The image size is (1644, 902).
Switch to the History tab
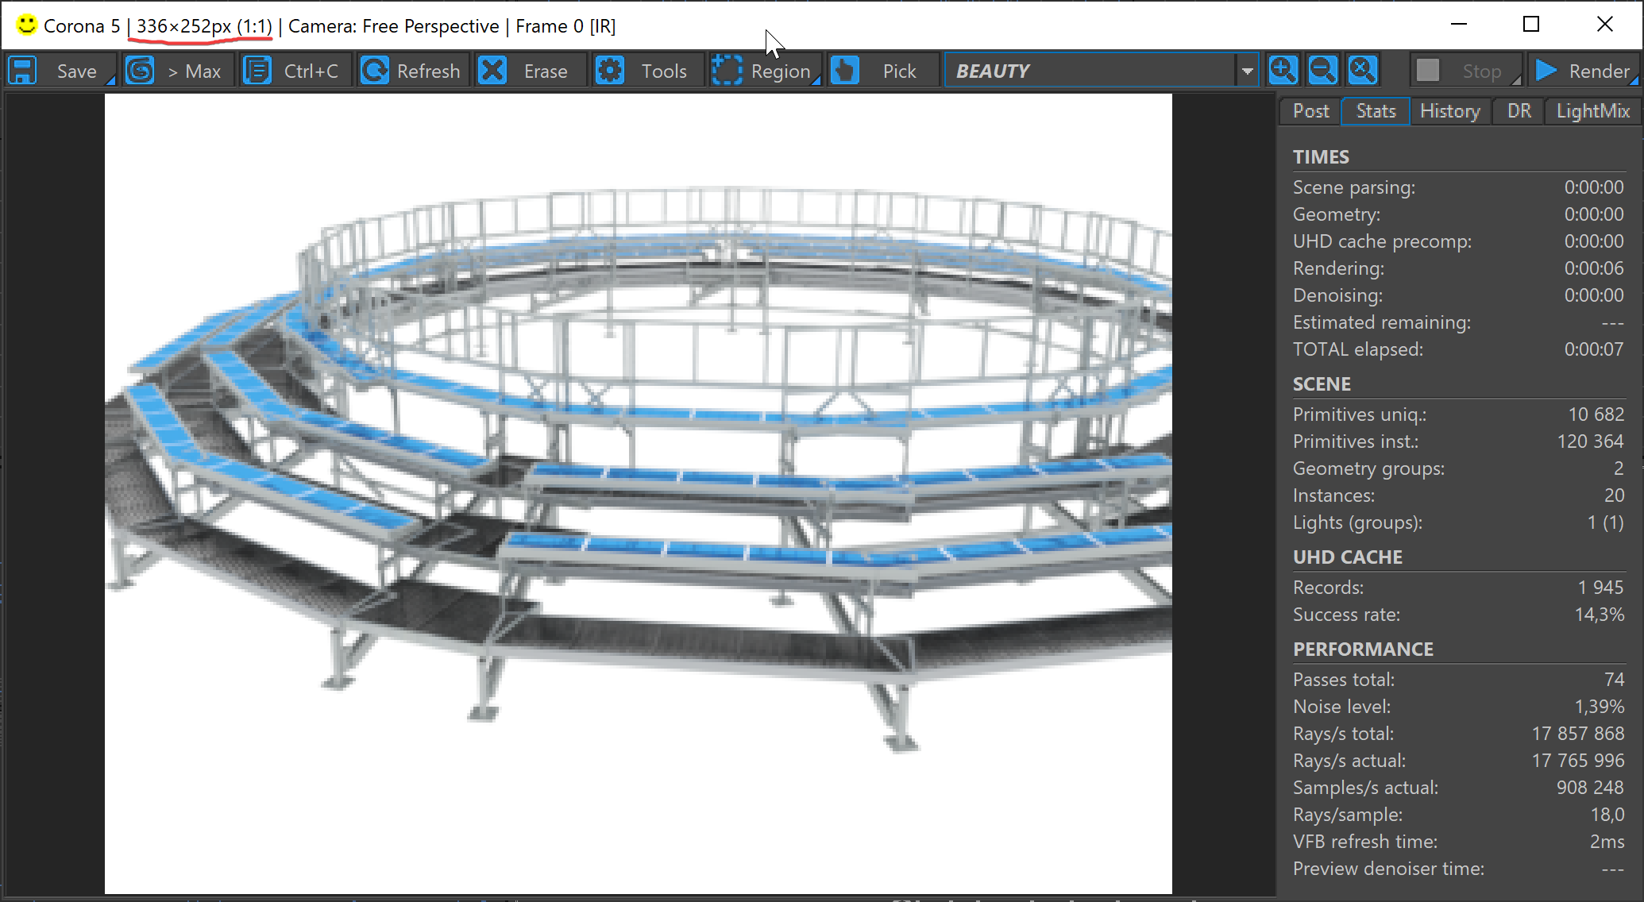1450,111
